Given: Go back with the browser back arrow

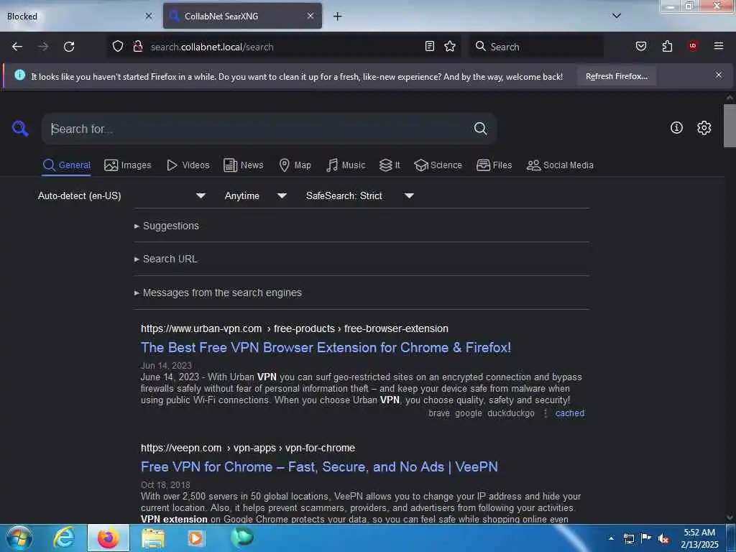Looking at the screenshot, I should (x=17, y=47).
